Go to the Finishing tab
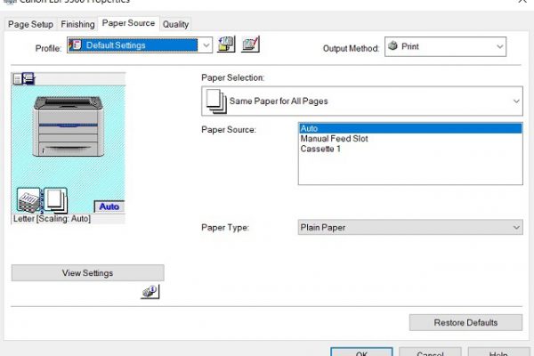The height and width of the screenshot is (356, 534). [x=78, y=24]
